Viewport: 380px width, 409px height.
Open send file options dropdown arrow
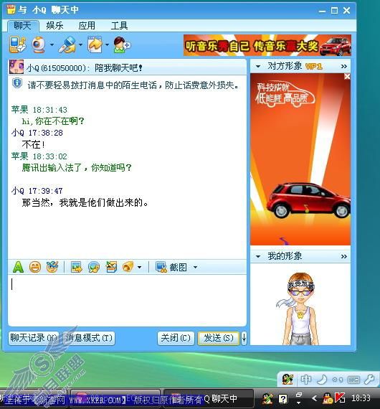pos(107,45)
